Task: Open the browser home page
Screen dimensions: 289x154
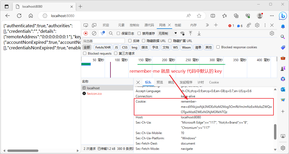Action: 31,16
